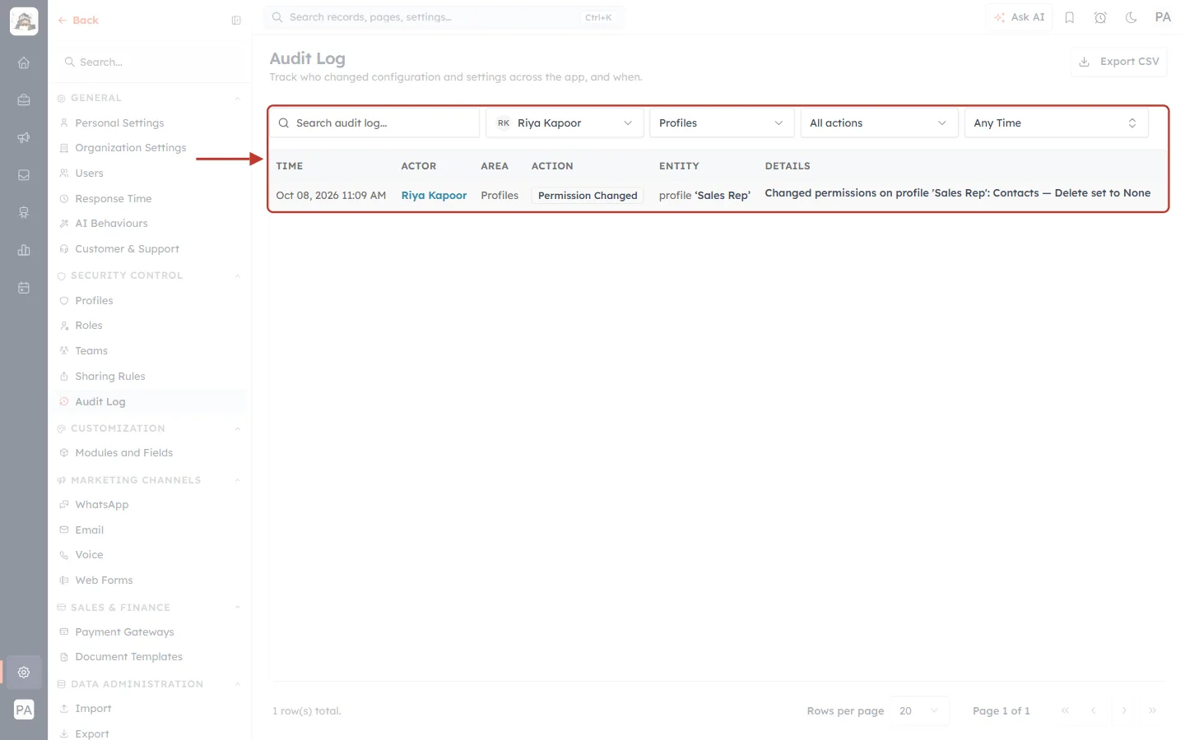
Task: Open the settings gear icon
Action: click(x=24, y=672)
